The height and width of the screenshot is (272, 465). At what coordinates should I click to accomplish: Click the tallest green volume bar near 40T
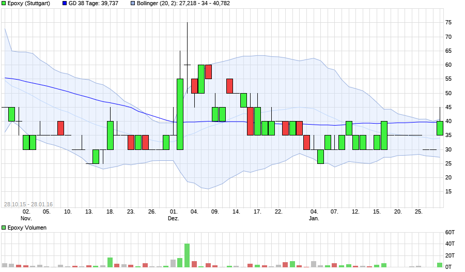click(x=187, y=255)
